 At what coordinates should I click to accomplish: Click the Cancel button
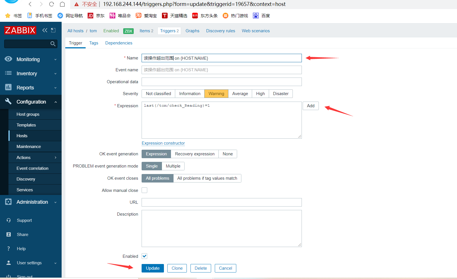pyautogui.click(x=226, y=268)
